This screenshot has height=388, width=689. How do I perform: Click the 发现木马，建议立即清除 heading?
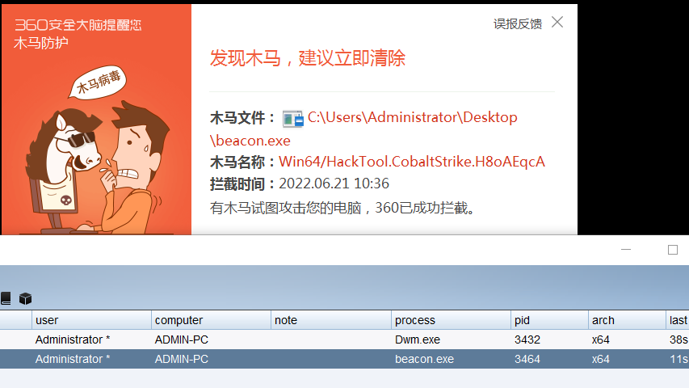[x=307, y=58]
